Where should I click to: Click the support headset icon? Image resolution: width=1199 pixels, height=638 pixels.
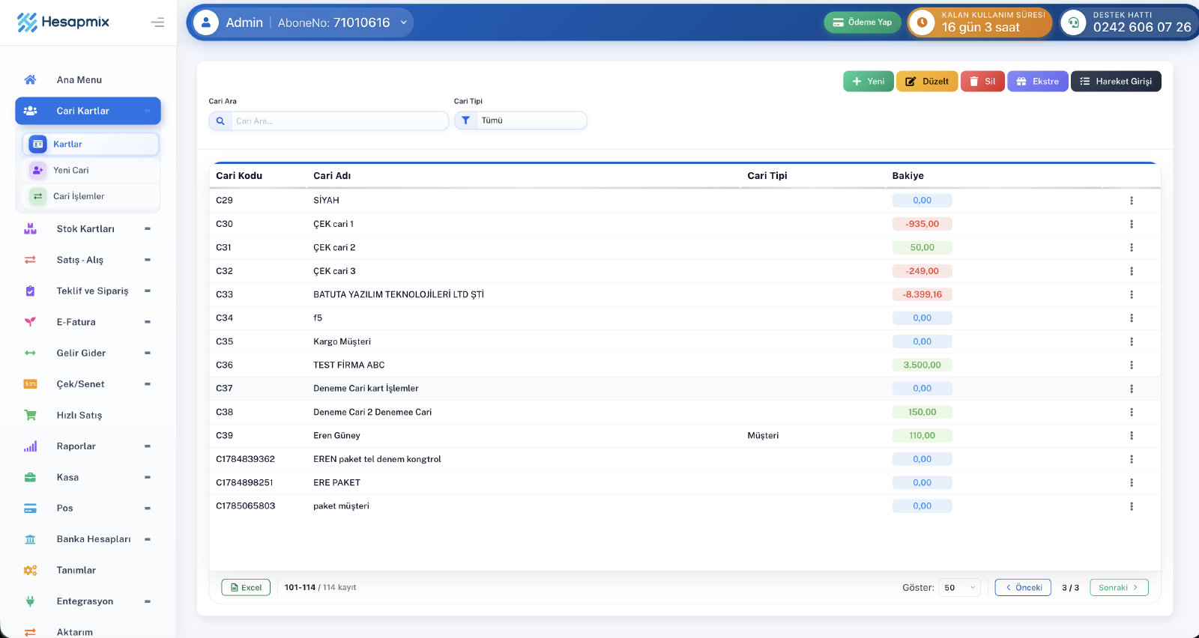[x=1073, y=22]
